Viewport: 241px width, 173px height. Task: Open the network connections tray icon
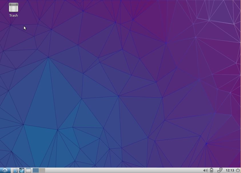click(220, 170)
